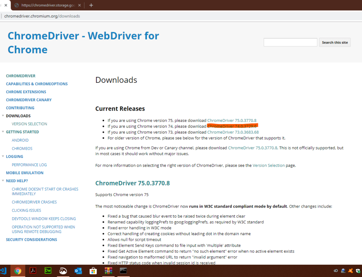This screenshot has width=362, height=277.
Task: Open the ChromeOS sidebar sub-item
Action: (x=22, y=149)
